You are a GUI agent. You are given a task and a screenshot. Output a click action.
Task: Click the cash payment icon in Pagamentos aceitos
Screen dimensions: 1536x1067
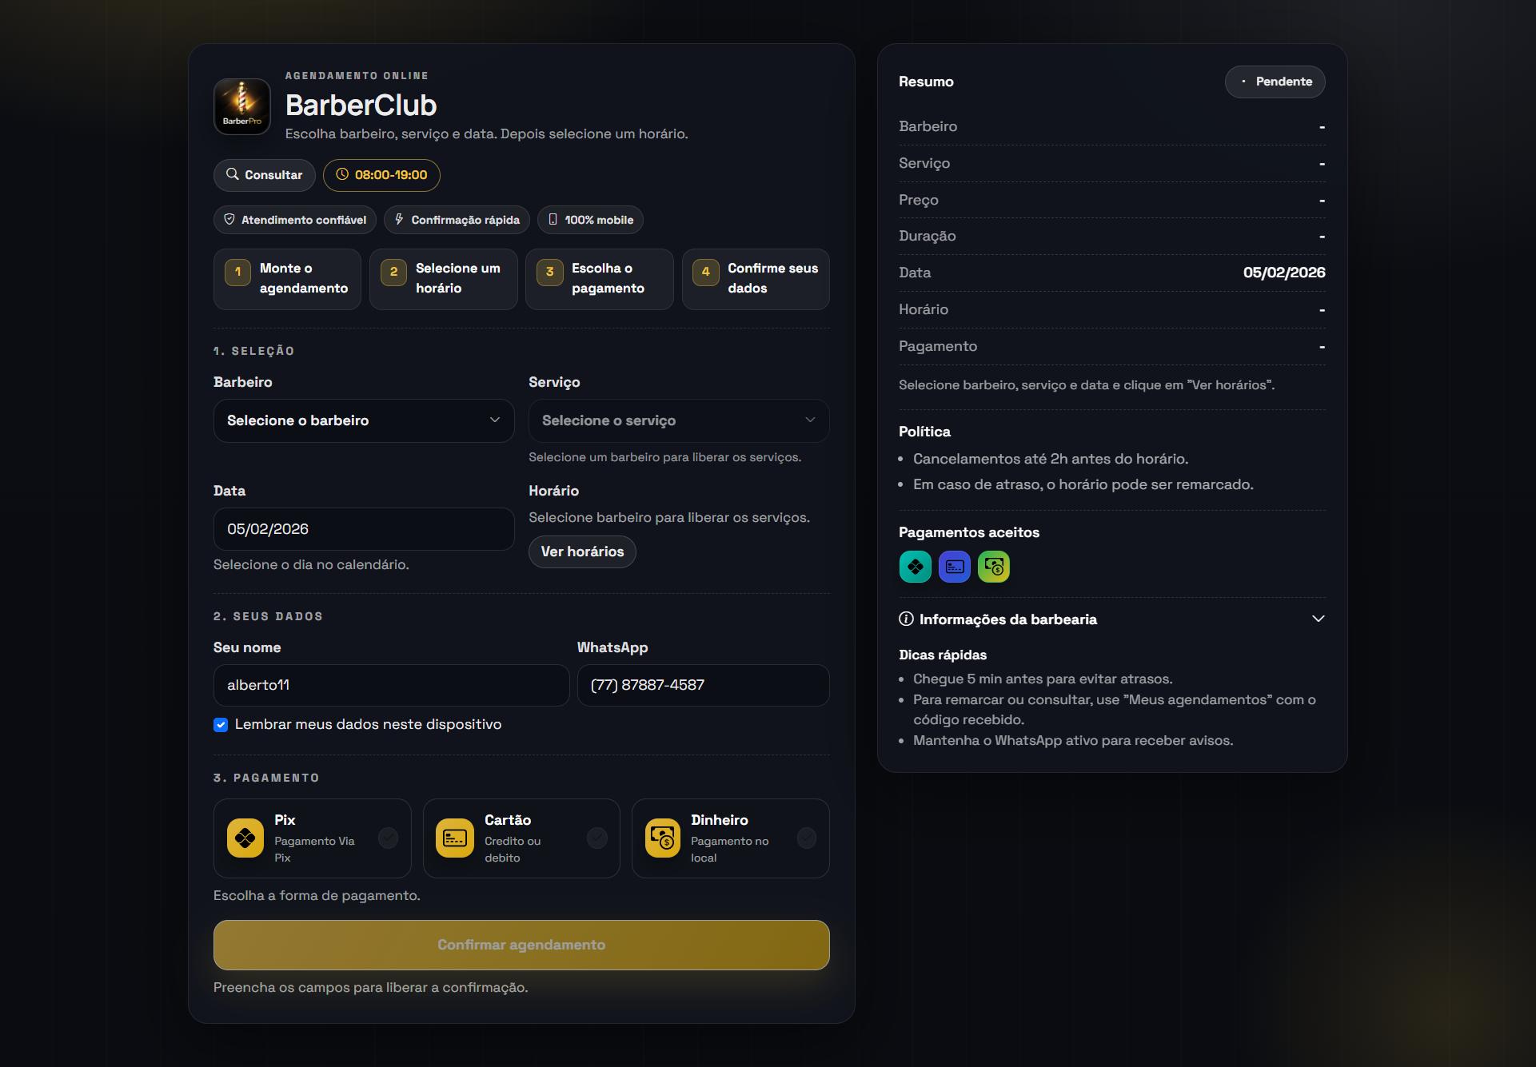click(x=994, y=567)
